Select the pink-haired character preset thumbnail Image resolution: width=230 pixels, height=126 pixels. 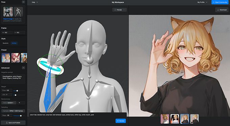tap(15, 58)
